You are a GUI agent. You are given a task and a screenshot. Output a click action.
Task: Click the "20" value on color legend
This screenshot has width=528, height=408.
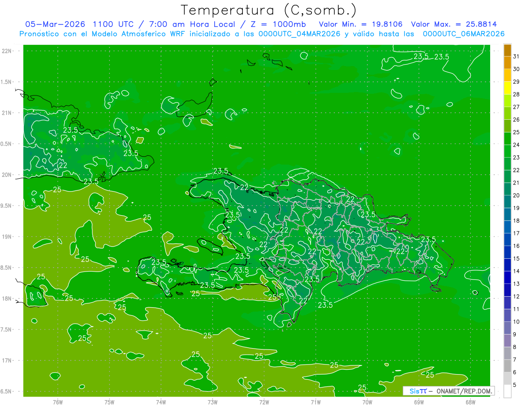click(x=516, y=195)
